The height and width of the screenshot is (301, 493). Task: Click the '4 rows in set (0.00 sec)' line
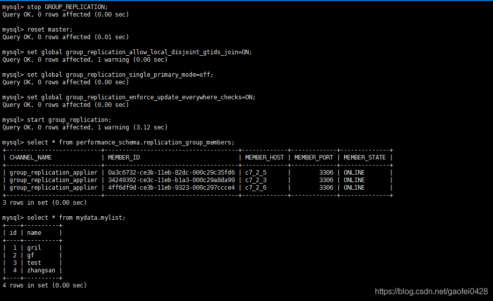[x=44, y=285]
